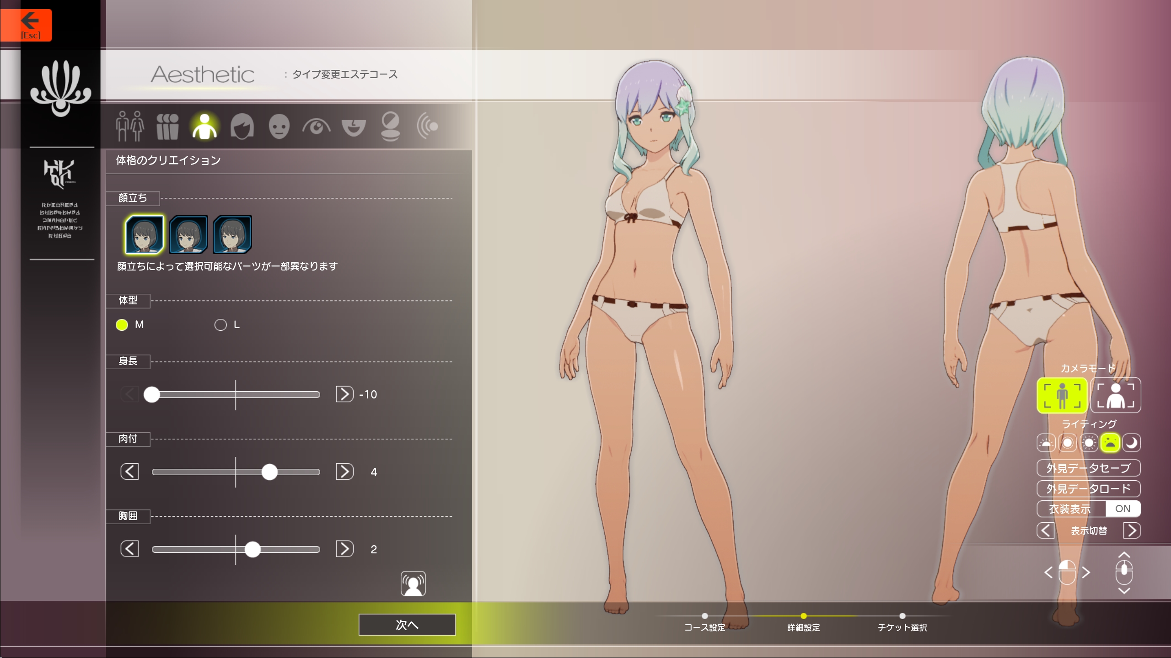
Task: Select body type L radio button
Action: pyautogui.click(x=220, y=325)
